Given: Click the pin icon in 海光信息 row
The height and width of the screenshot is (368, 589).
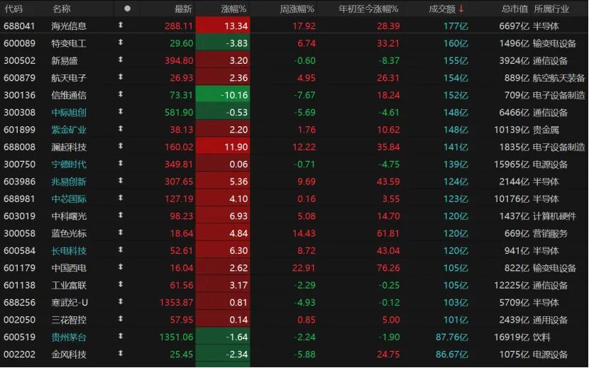Looking at the screenshot, I should coord(121,25).
